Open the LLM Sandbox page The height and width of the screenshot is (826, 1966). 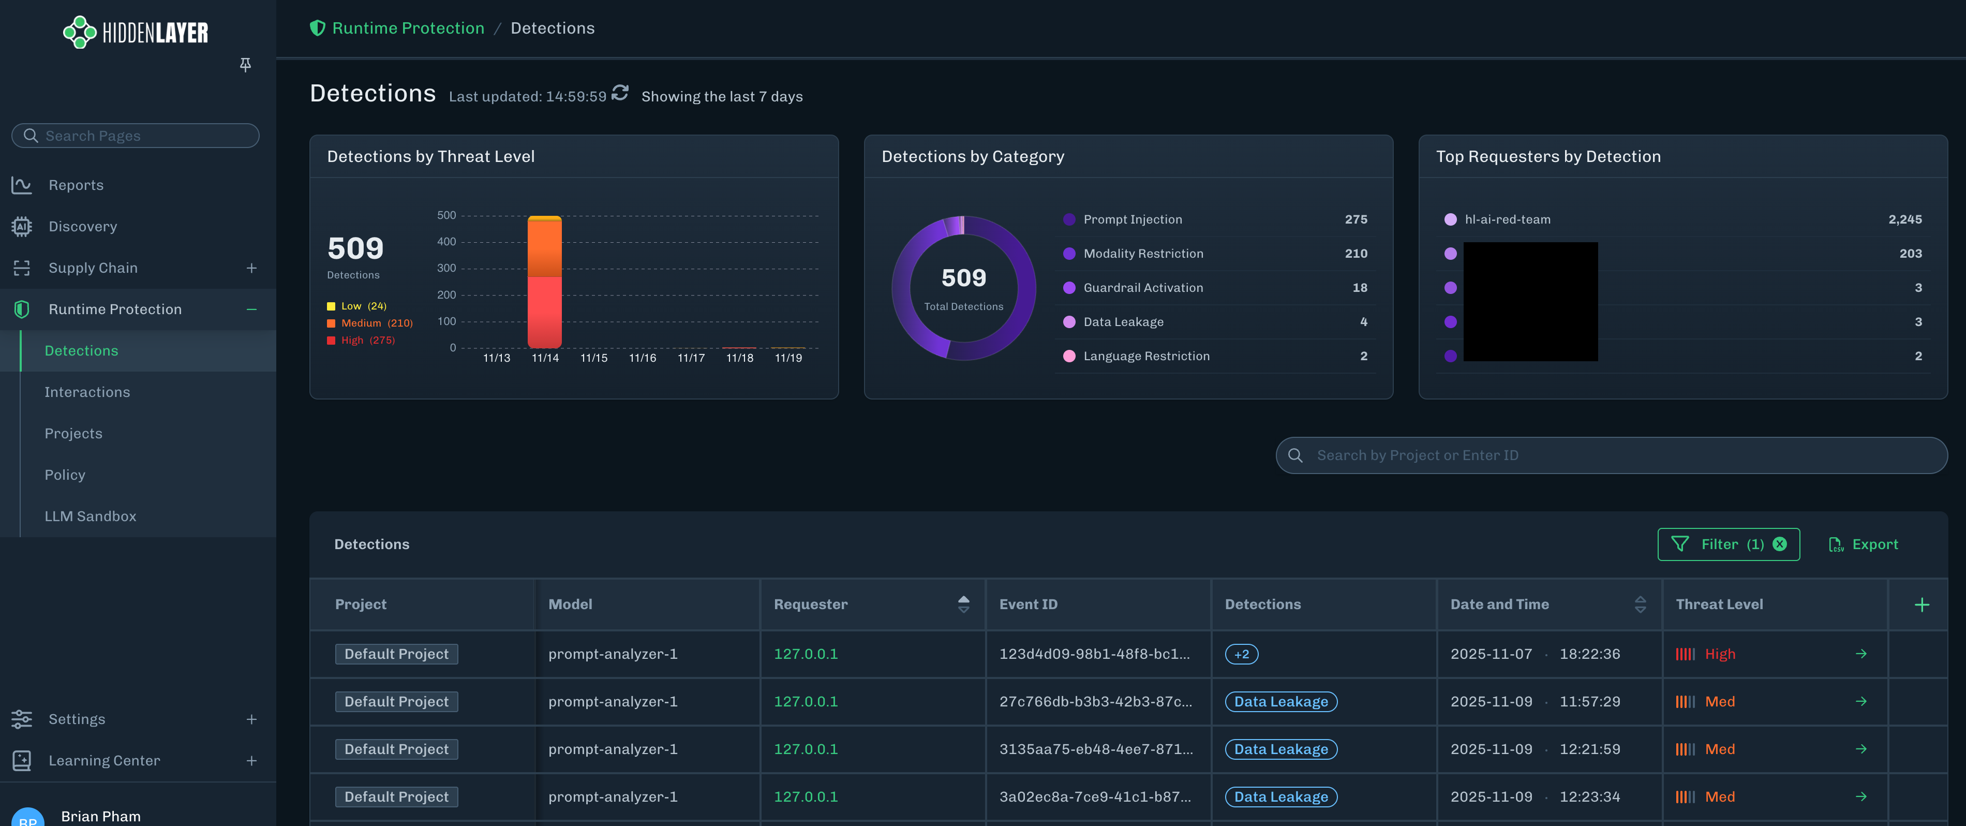pos(90,516)
